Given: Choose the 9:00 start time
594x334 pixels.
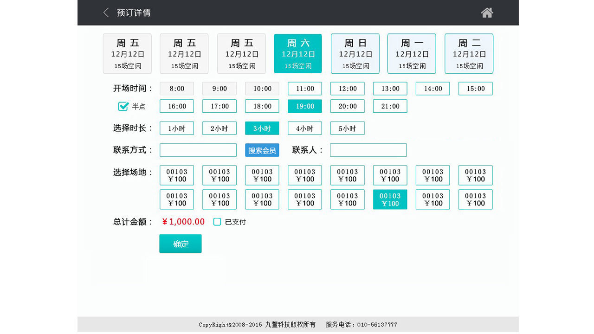Looking at the screenshot, I should click(220, 89).
